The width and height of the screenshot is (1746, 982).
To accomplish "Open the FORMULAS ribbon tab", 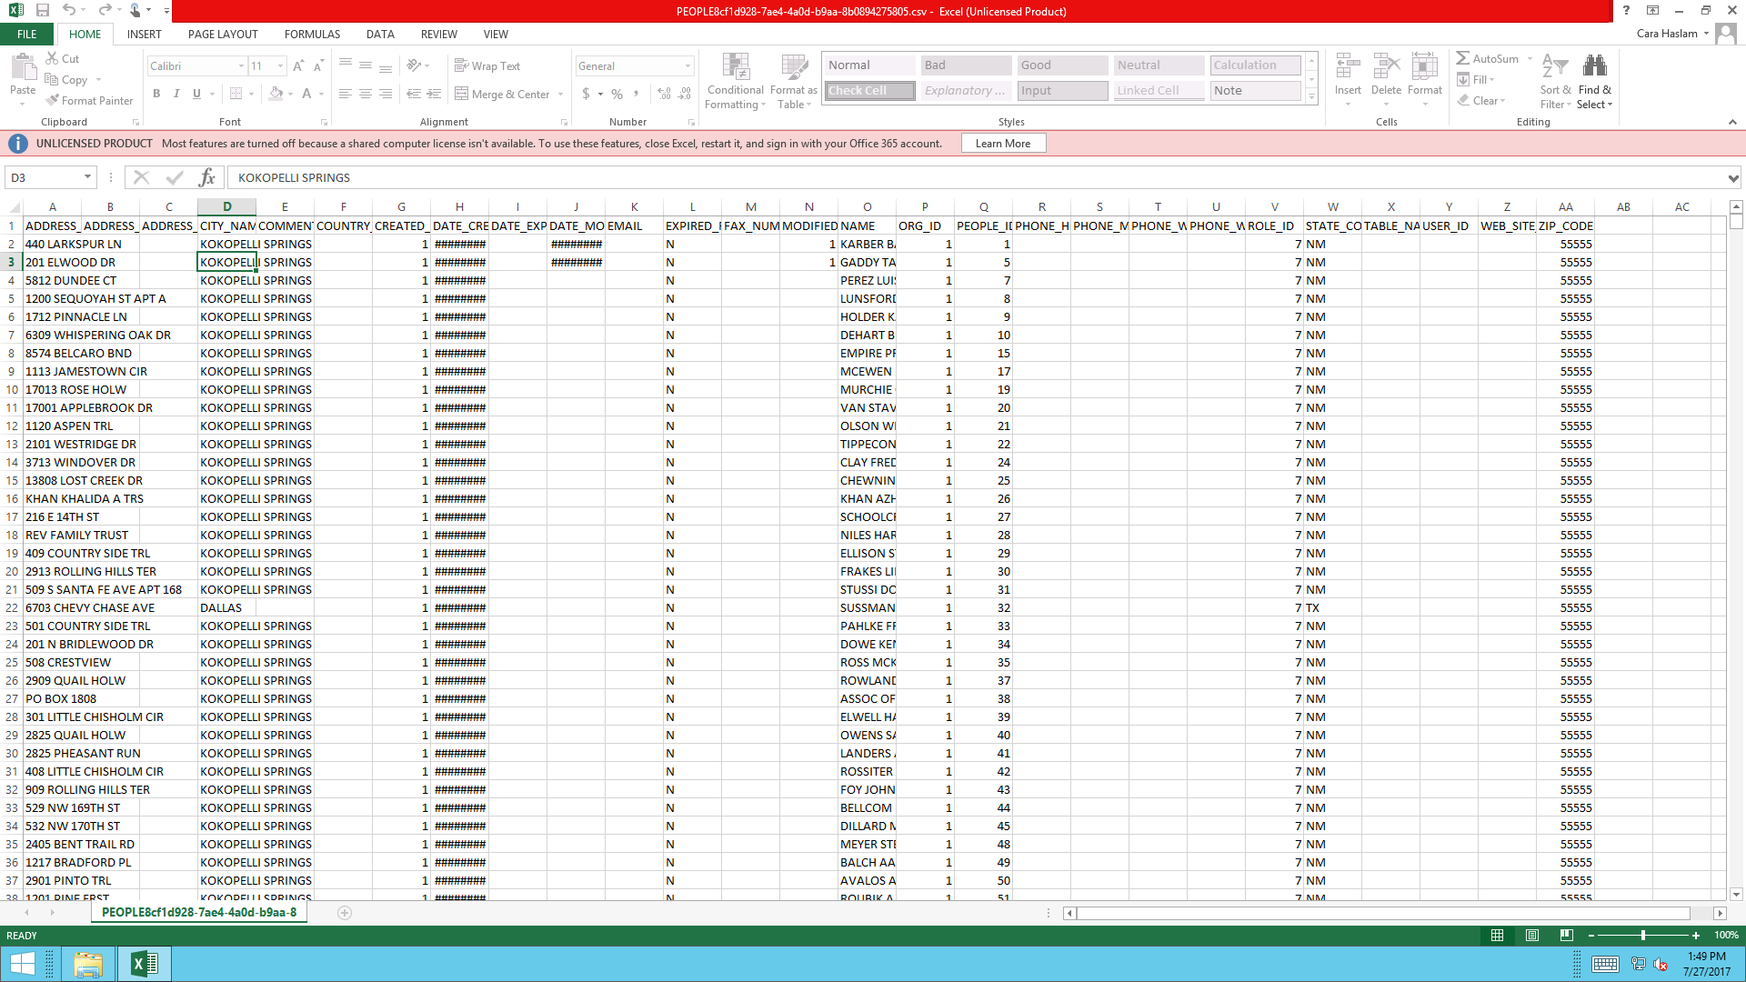I will coord(312,35).
